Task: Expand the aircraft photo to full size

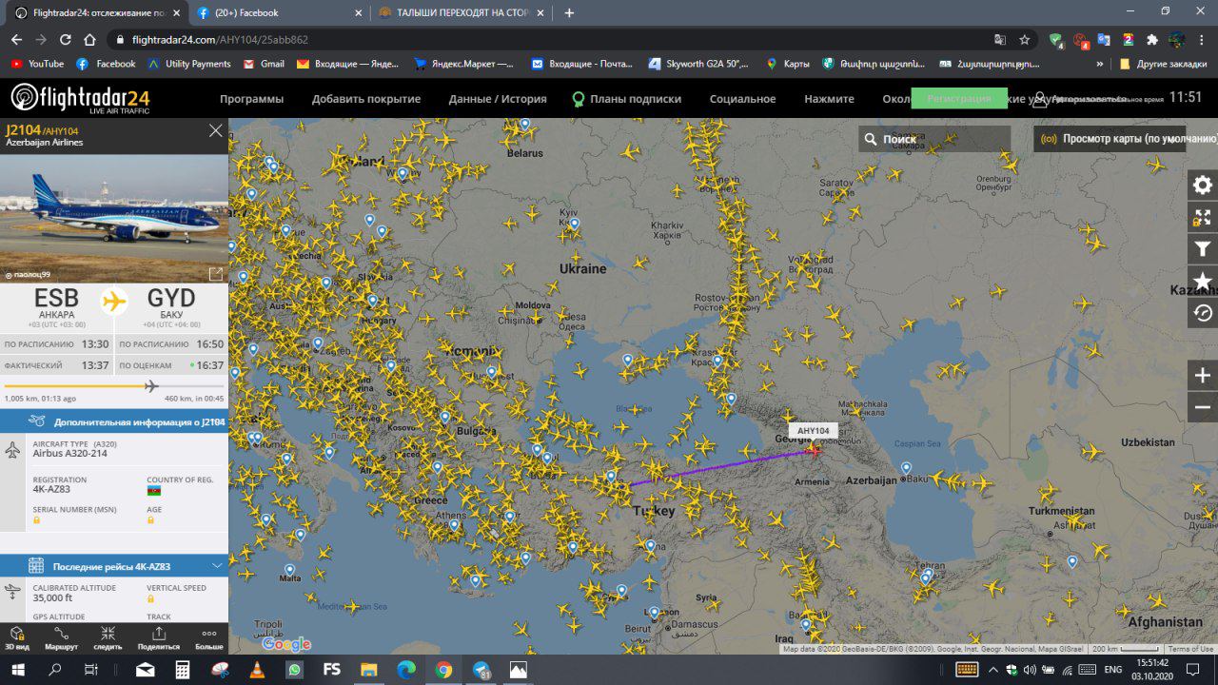Action: [x=216, y=274]
